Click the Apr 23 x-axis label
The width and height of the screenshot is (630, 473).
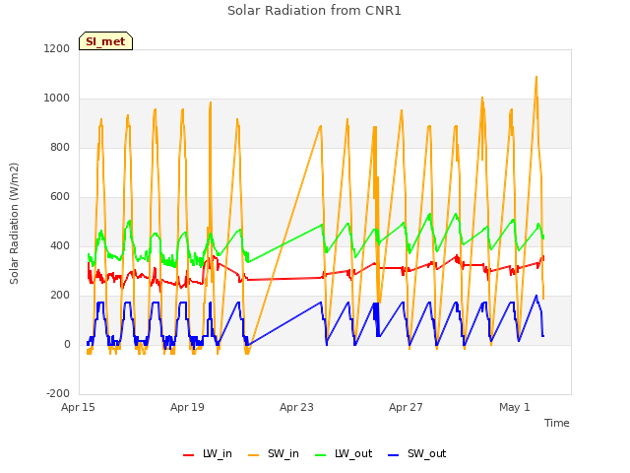pos(296,407)
